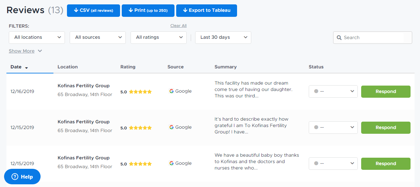The height and width of the screenshot is (187, 420).
Task: Click Export to Tableau button
Action: [206, 10]
